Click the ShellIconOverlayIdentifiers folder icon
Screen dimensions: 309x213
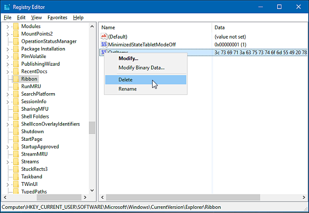coord(16,124)
